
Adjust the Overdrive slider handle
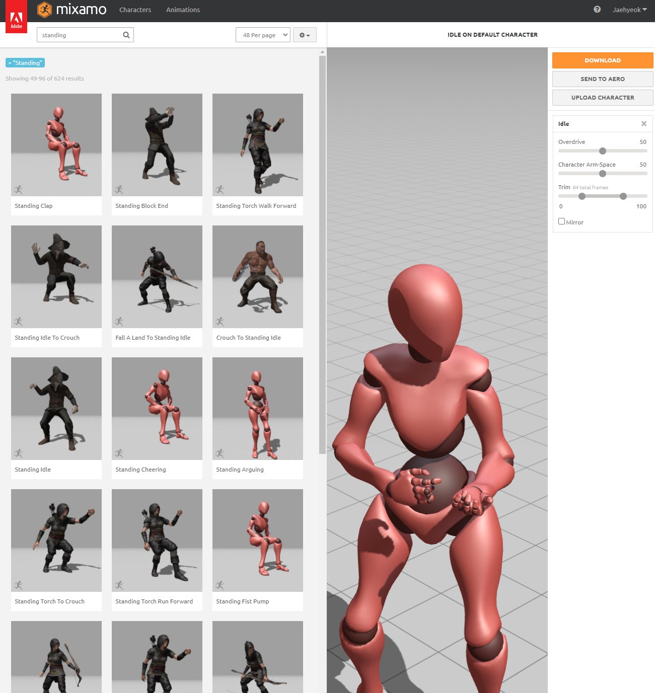[603, 151]
